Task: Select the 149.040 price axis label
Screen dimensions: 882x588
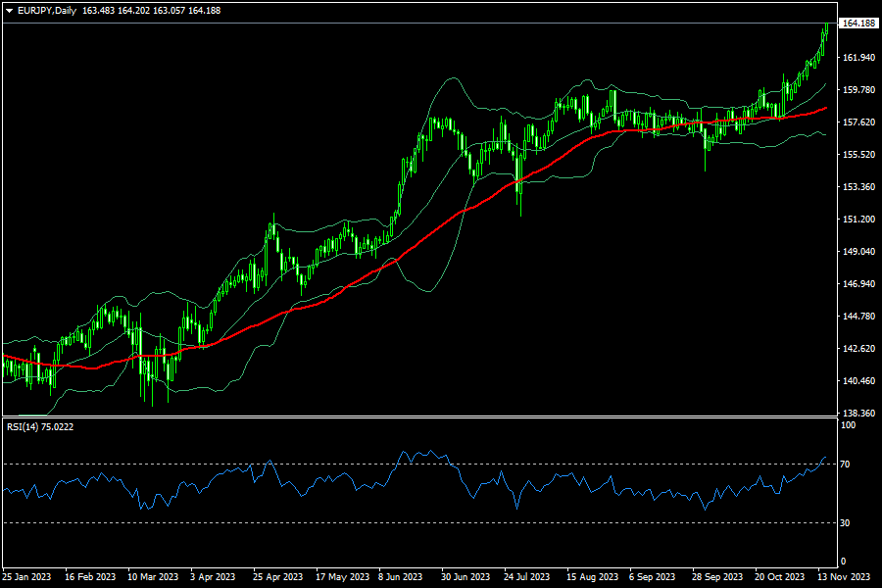Action: 858,252
